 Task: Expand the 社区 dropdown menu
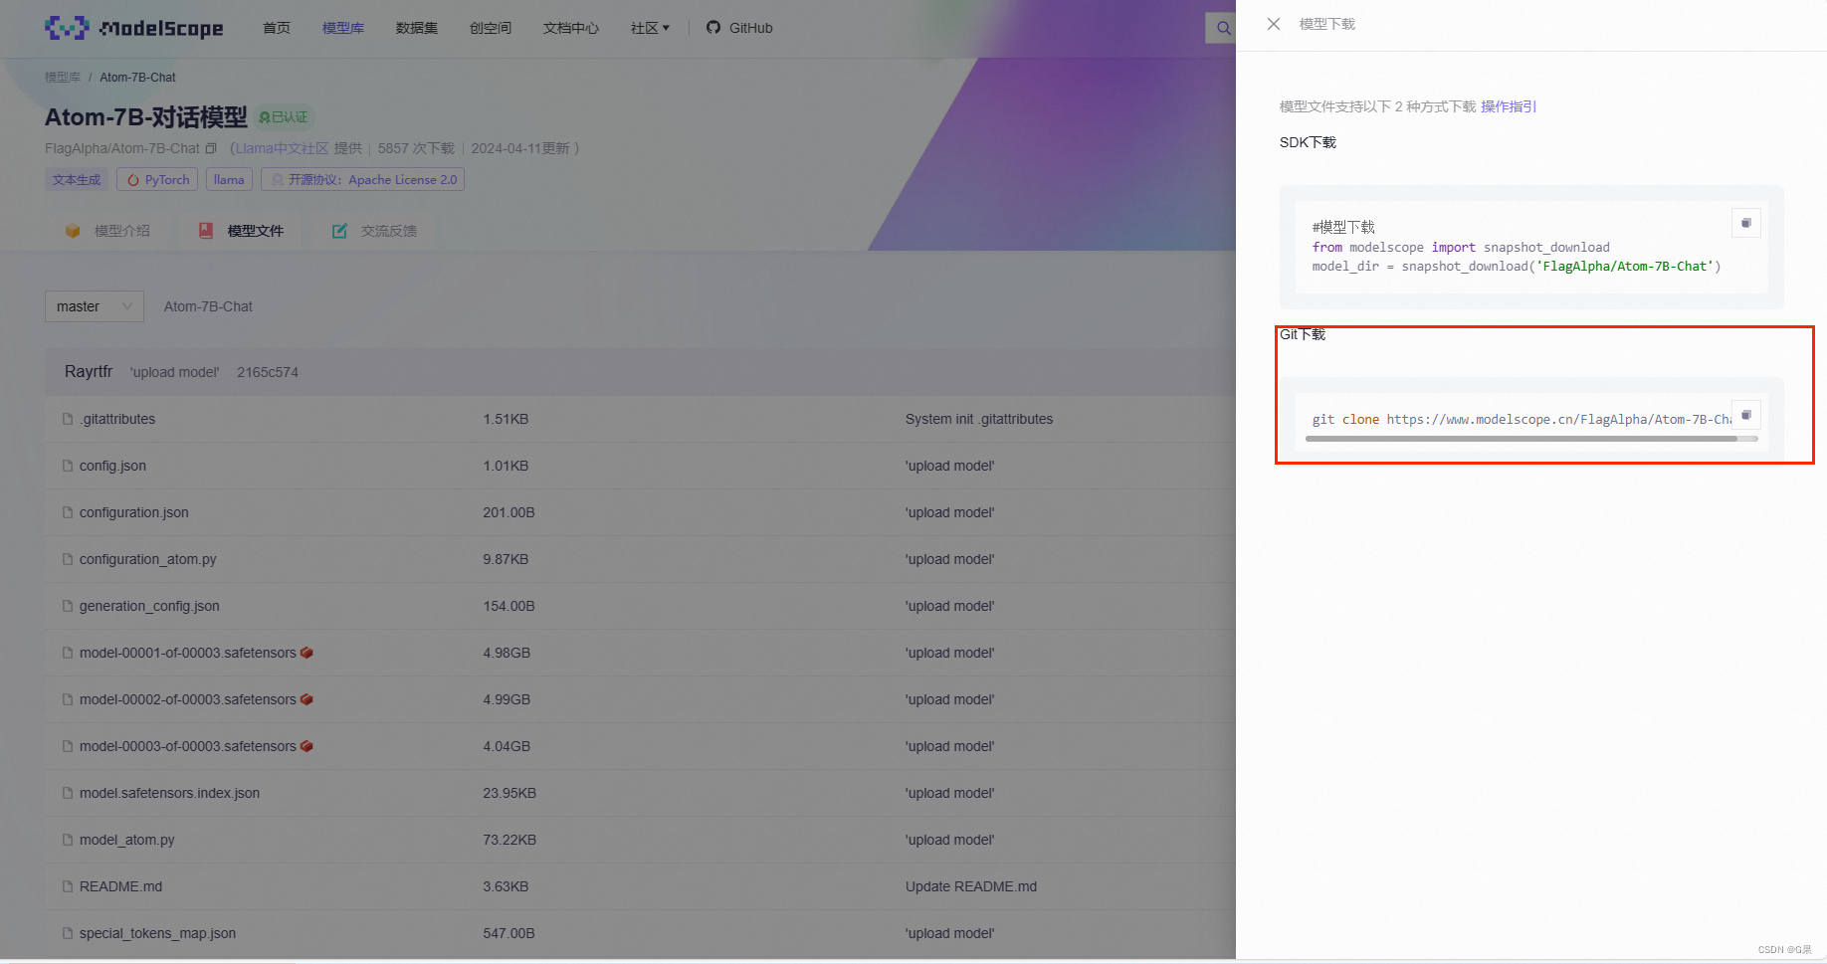(650, 28)
